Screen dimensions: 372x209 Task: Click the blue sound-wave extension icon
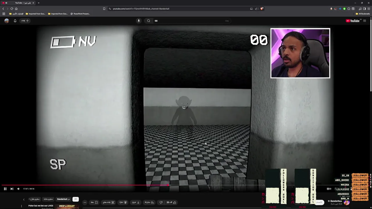pyautogui.click(x=340, y=9)
